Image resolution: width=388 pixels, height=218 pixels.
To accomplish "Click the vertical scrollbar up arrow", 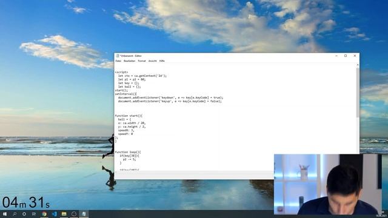I will [x=358, y=65].
